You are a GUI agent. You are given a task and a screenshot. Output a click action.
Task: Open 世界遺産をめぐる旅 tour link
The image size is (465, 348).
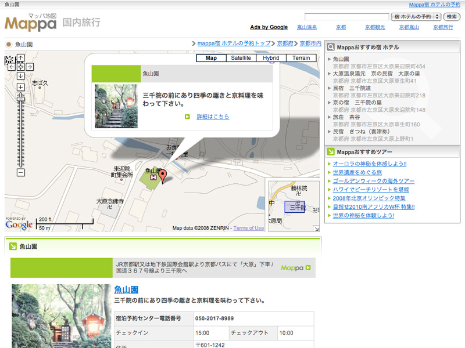tap(357, 172)
